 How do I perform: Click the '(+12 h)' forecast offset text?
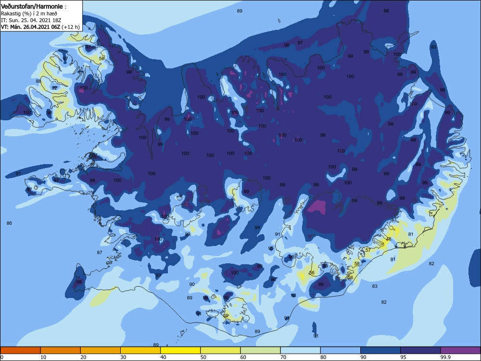[71, 27]
